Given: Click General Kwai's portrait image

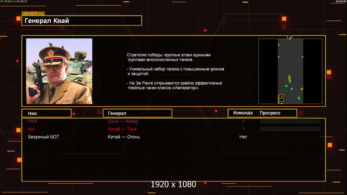Looking at the screenshot, I should 59,71.
